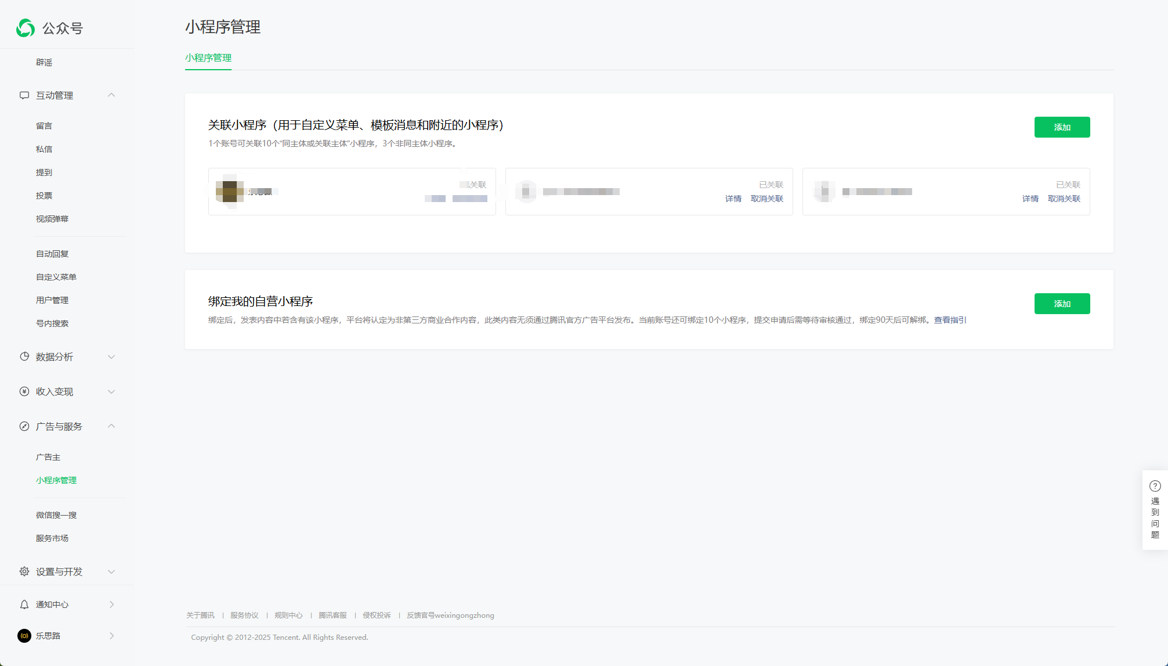1168x666 pixels.
Task: Click 添加 button for 关联小程序
Action: point(1062,127)
